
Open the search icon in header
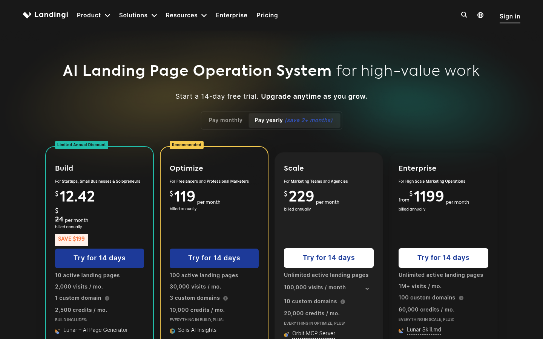[464, 15]
